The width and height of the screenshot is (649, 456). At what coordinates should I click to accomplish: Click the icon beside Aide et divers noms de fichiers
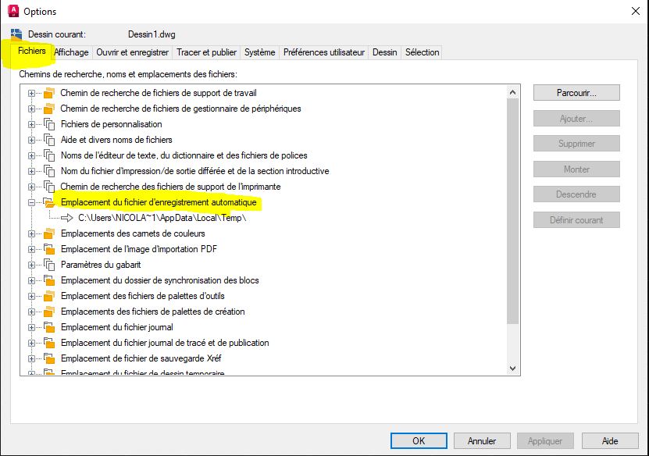(48, 140)
